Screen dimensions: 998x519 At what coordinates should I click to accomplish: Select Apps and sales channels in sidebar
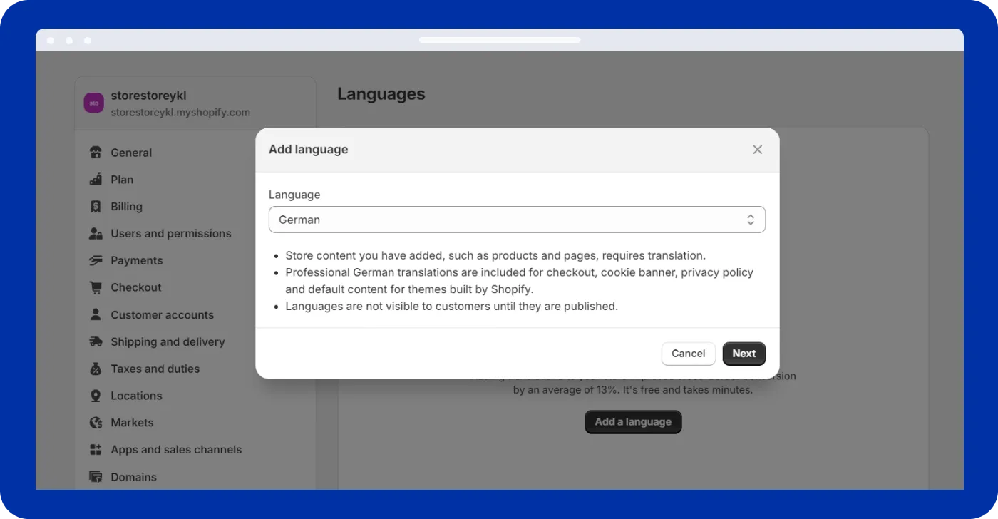(176, 450)
